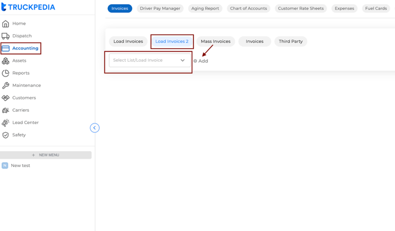Click the Maintenance wrench icon
395x231 pixels.
[x=5, y=85]
